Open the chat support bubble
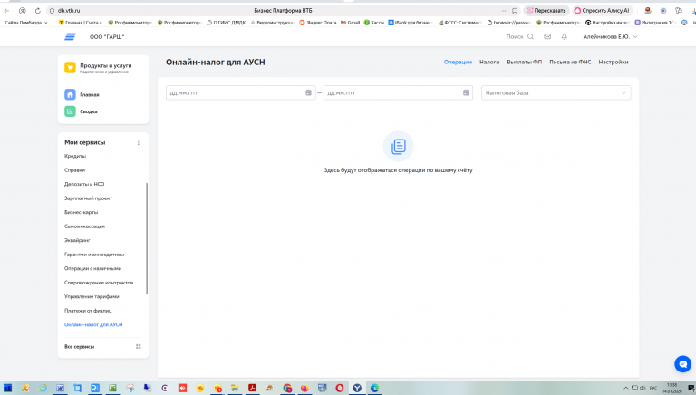 (682, 364)
